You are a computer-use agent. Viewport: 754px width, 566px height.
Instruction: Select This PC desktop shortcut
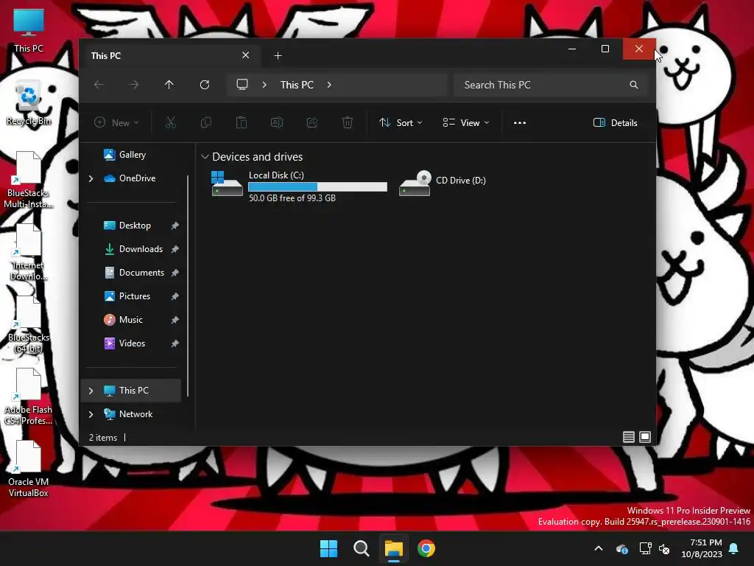point(29,30)
